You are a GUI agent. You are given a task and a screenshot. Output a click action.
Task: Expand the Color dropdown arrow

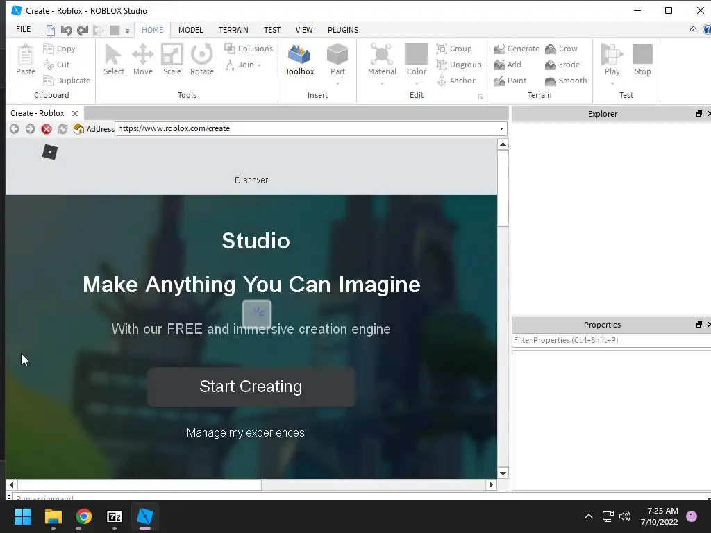point(417,83)
